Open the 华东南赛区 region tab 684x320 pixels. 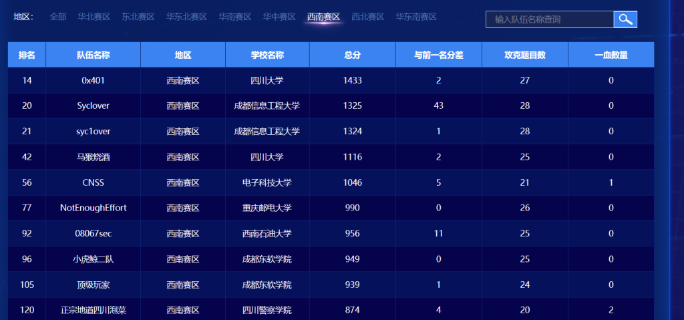tap(416, 17)
